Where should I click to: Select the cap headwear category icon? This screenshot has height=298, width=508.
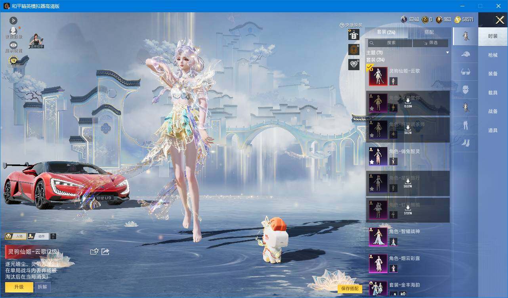pos(465,54)
